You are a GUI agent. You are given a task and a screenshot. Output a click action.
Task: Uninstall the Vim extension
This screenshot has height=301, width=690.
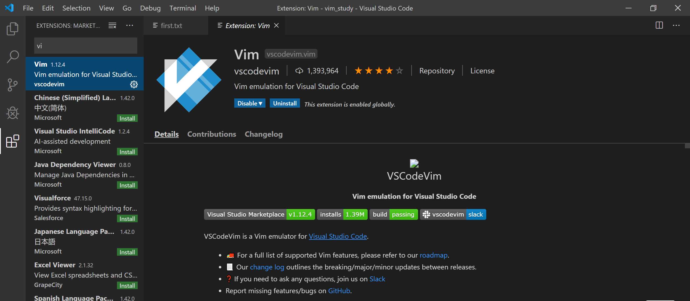tap(285, 103)
